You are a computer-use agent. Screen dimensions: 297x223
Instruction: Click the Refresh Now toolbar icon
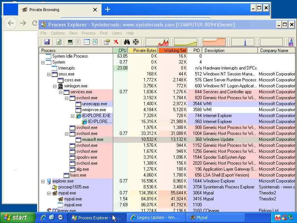[x=59, y=42]
